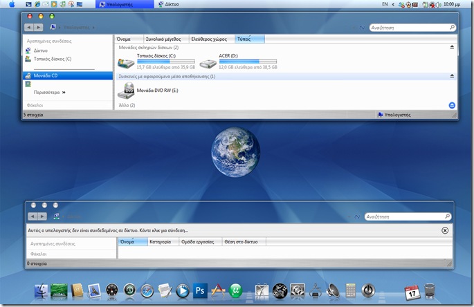Sort by Ομάδα εργασίας column
Image resolution: width=474 pixels, height=307 pixels.
[x=201, y=242]
